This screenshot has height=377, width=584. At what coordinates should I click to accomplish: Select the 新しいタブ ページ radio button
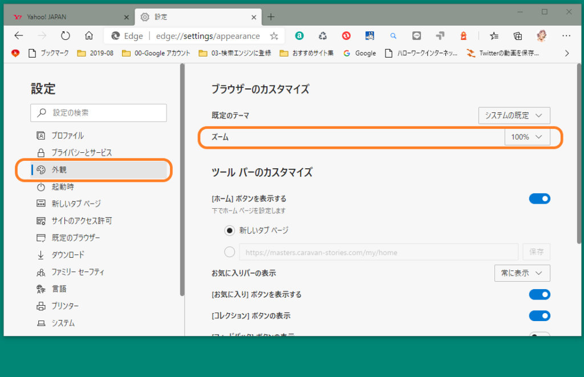(x=230, y=230)
